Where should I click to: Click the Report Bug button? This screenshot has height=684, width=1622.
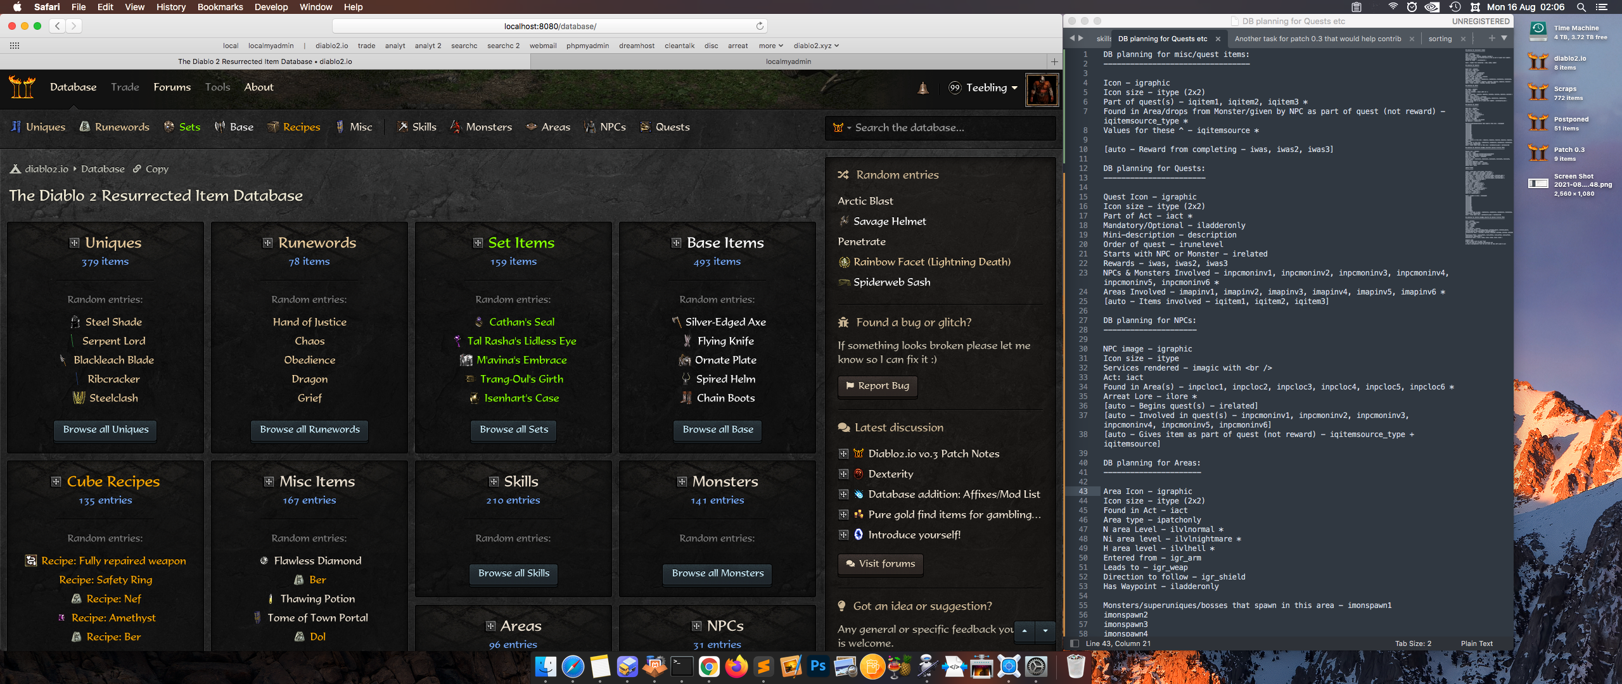coord(877,386)
